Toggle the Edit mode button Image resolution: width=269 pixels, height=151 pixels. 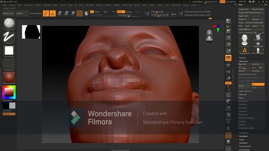(46, 13)
